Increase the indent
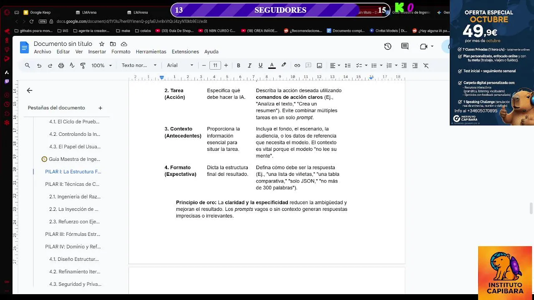The image size is (534, 300). coord(415,65)
